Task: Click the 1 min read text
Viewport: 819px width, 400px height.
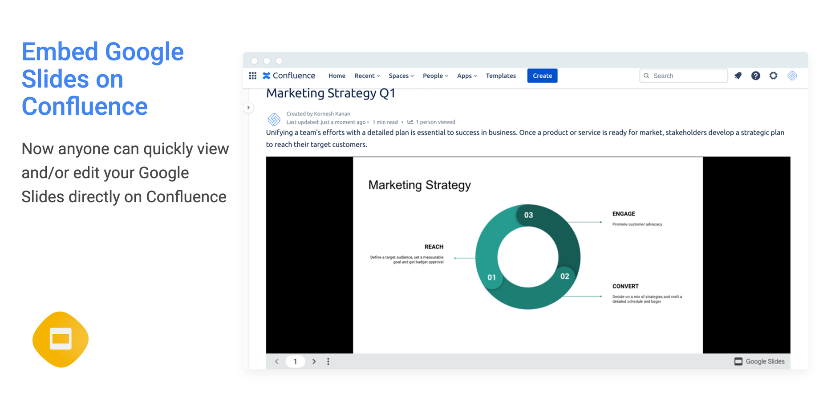Action: (385, 122)
